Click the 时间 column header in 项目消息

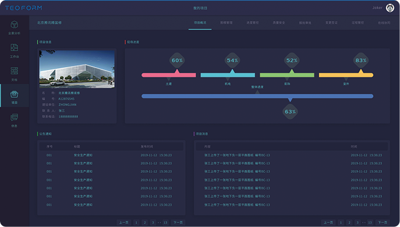pos(354,147)
